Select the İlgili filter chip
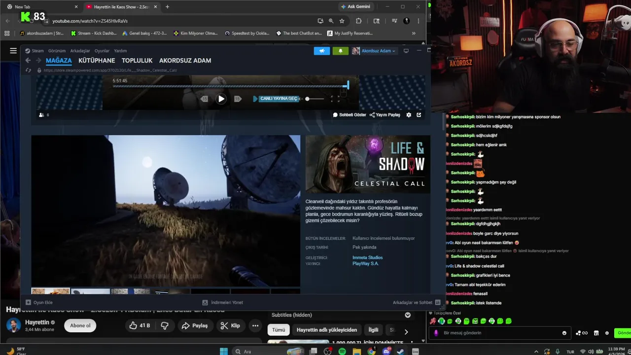 [x=373, y=330]
